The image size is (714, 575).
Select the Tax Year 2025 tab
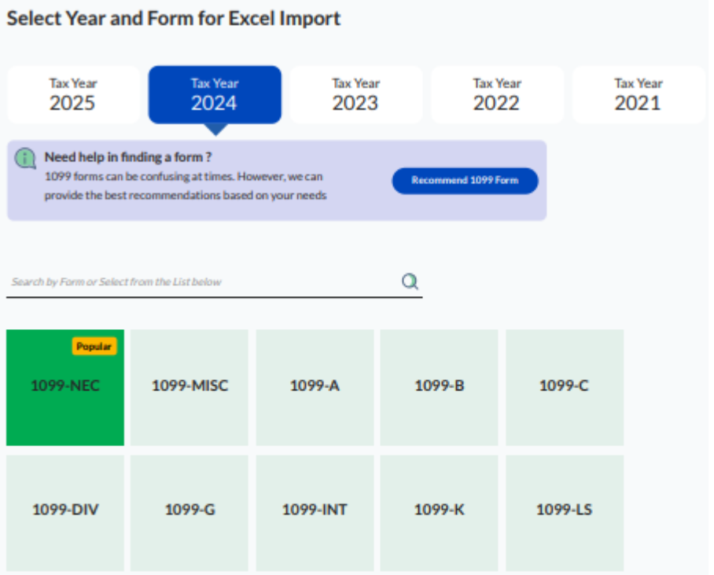[x=72, y=94]
